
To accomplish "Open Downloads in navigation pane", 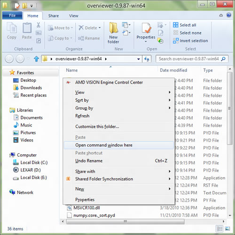I will (28, 88).
